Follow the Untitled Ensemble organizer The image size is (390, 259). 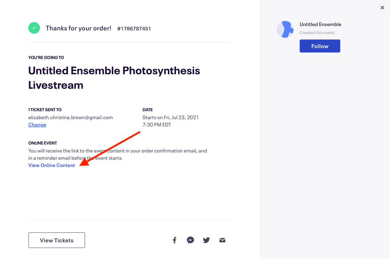[320, 46]
